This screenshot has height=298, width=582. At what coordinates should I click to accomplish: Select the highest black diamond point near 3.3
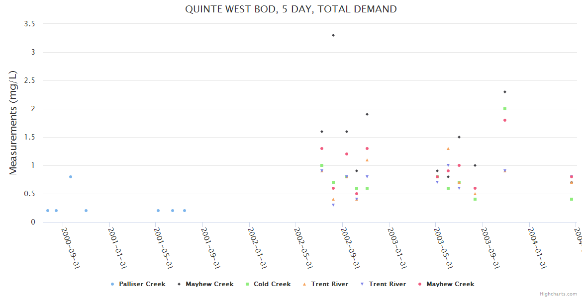coord(333,35)
